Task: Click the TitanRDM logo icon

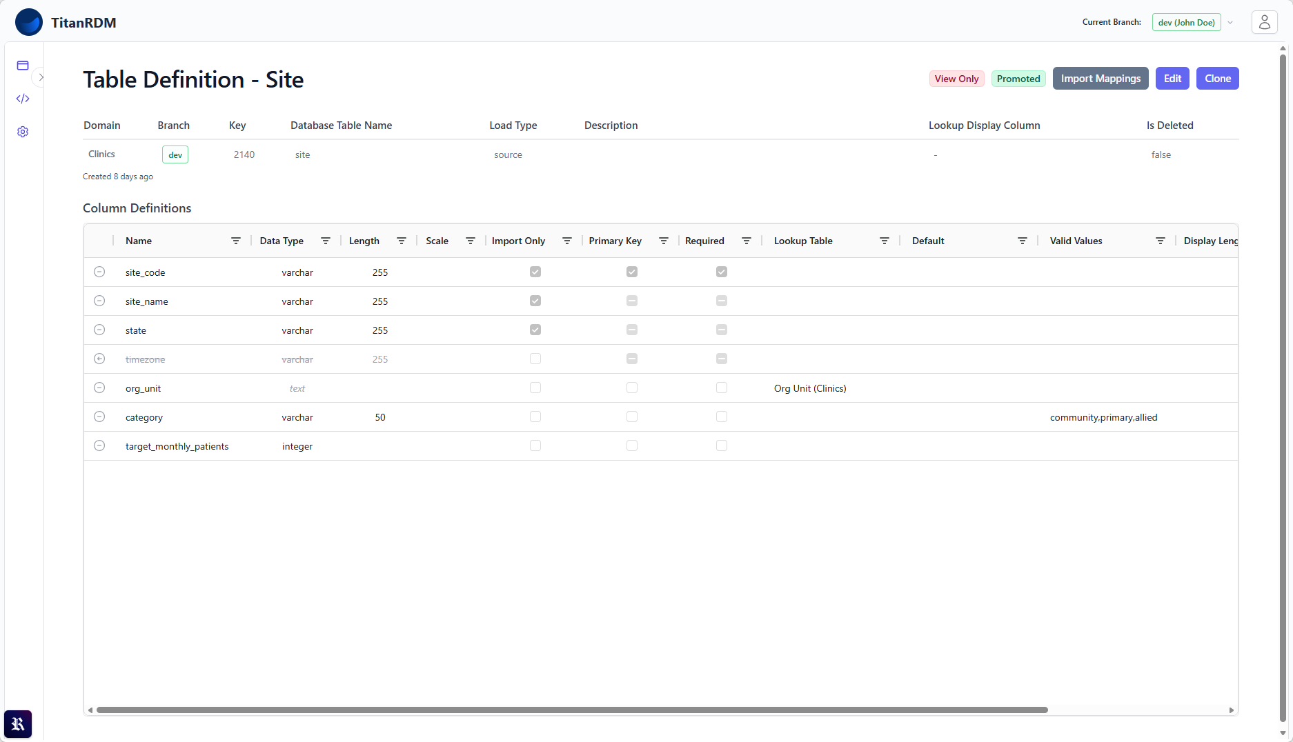Action: click(29, 22)
